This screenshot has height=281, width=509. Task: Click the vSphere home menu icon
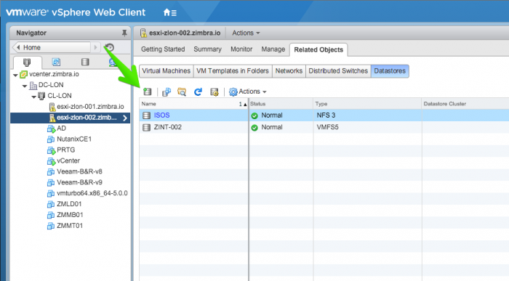coord(169,12)
